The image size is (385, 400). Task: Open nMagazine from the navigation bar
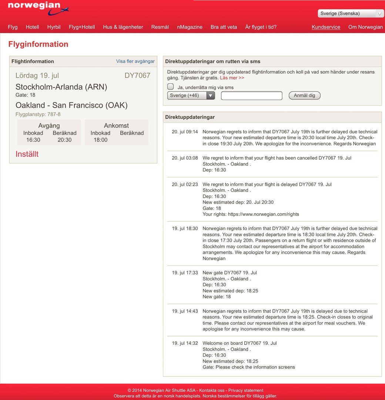pos(190,27)
